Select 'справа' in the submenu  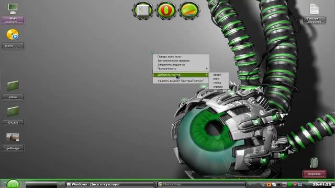click(x=219, y=87)
